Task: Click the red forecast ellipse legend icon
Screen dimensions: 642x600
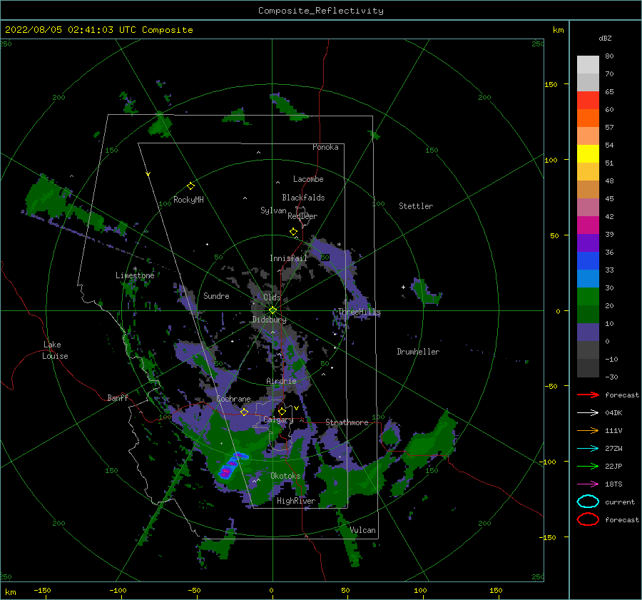Action: click(588, 519)
